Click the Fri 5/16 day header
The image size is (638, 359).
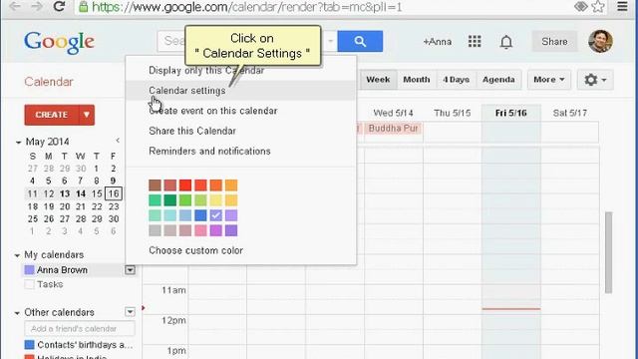pyautogui.click(x=511, y=113)
